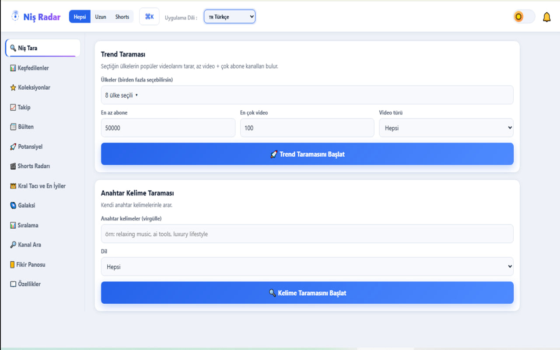Click the Potansiyel rocket icon
The height and width of the screenshot is (350, 560).
tap(13, 147)
